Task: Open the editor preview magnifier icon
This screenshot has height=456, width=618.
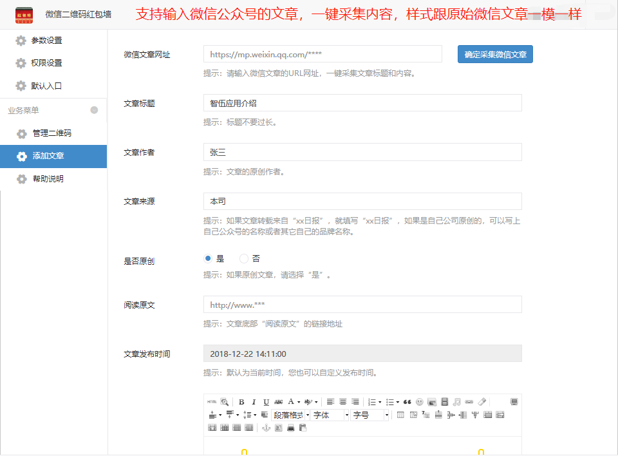Action: click(225, 402)
